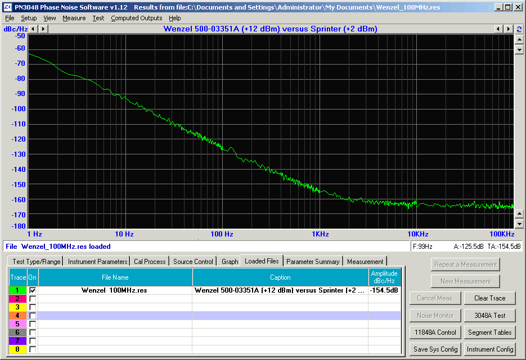Screen dimensions: 526x360
Task: Click purple trace 7 color swatch
Action: (18, 340)
